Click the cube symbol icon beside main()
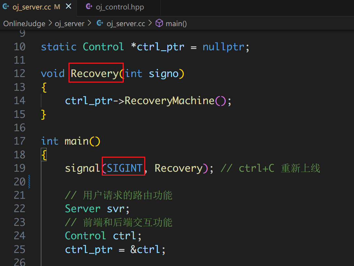 pyautogui.click(x=159, y=23)
